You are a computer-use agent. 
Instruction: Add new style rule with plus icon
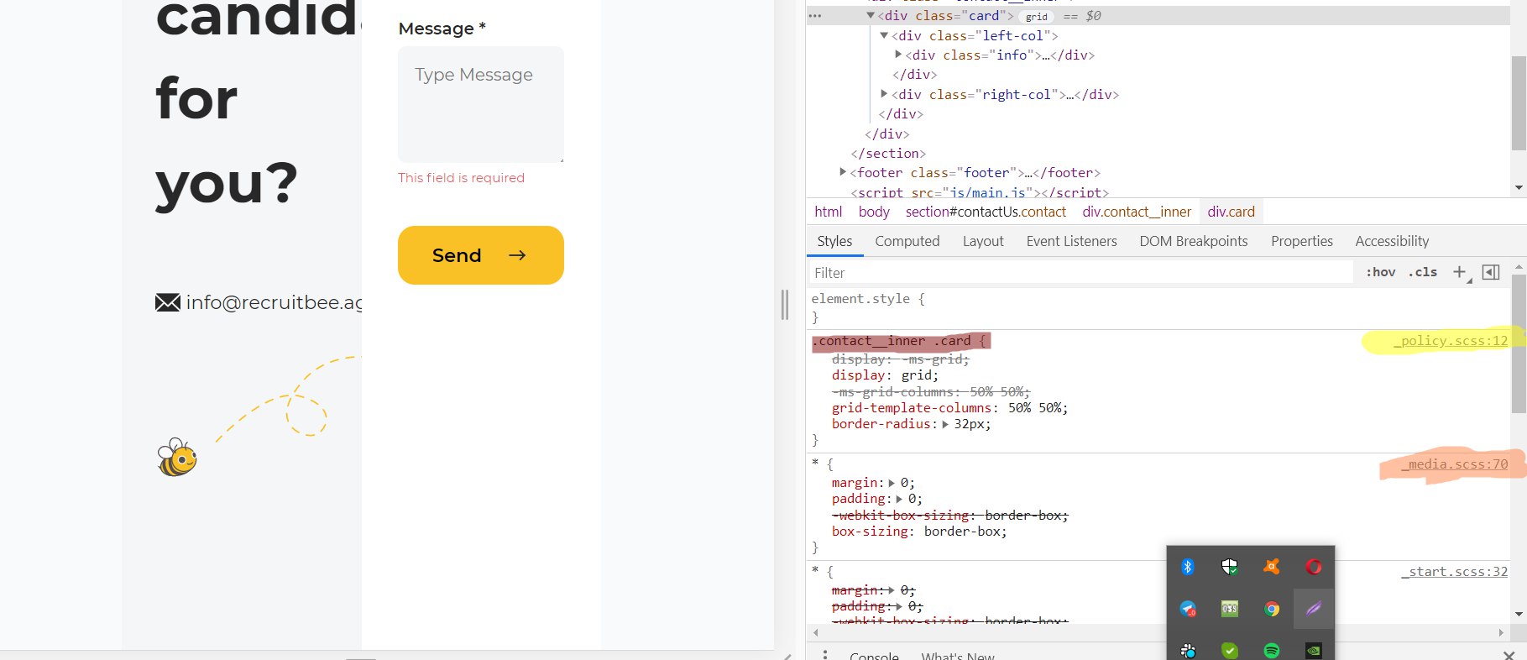pyautogui.click(x=1461, y=272)
